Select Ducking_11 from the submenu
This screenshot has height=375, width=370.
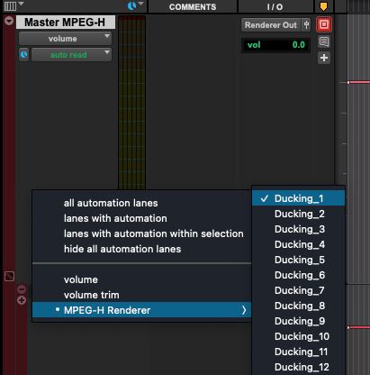[x=299, y=352]
